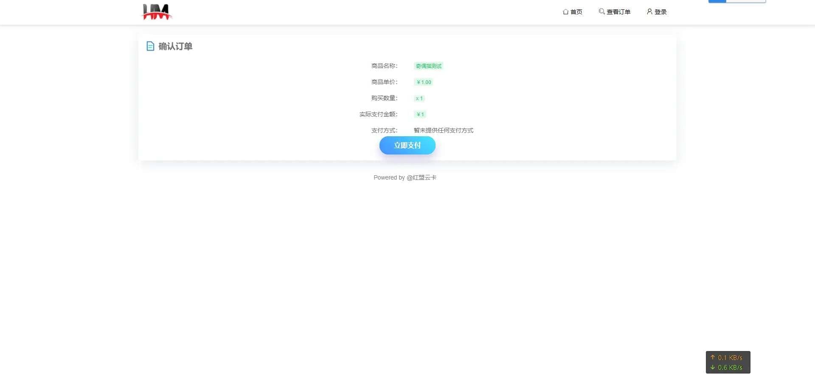
Task: Click the upload arrow in speed widget
Action: point(713,357)
